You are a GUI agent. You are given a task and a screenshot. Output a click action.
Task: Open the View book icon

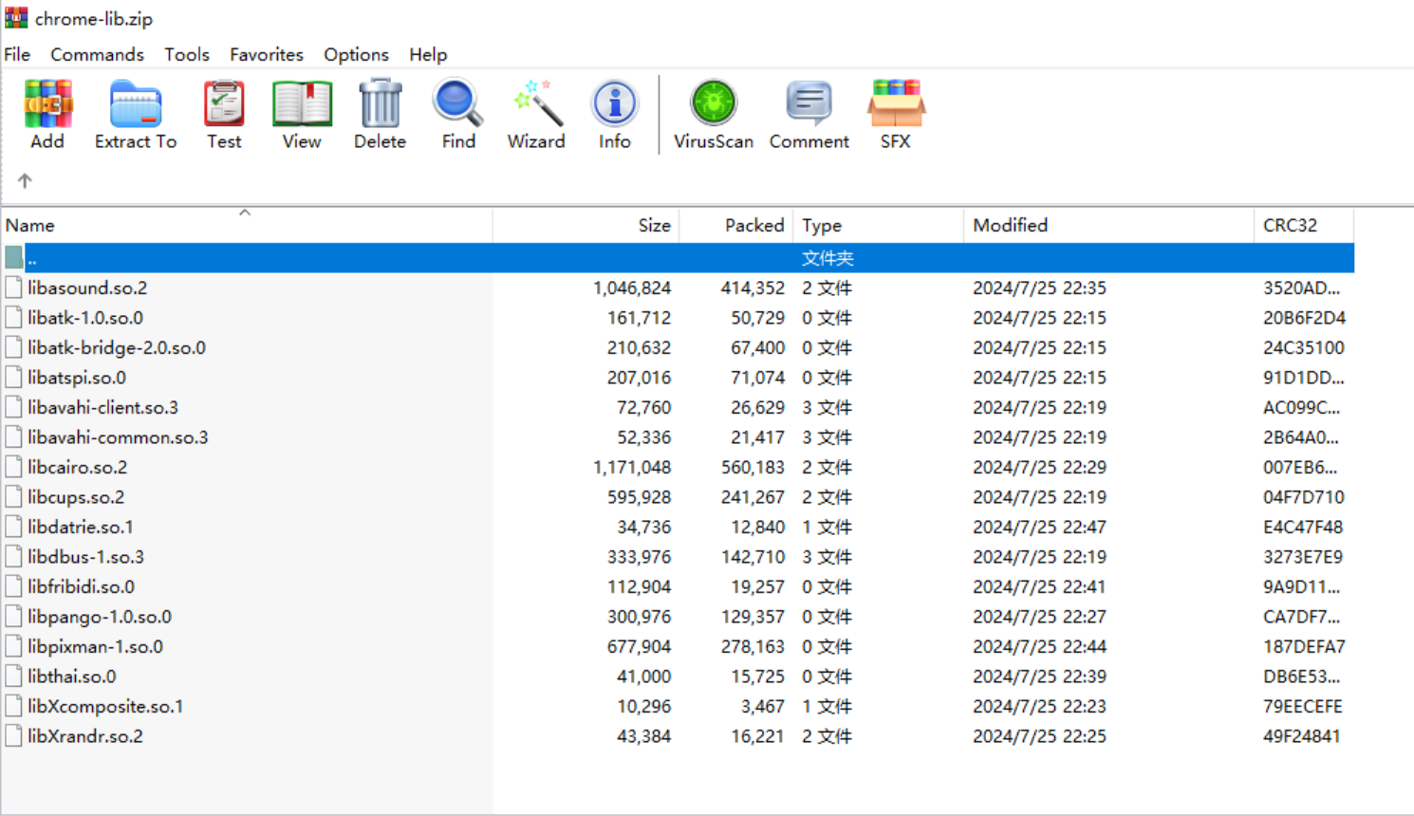[x=302, y=114]
